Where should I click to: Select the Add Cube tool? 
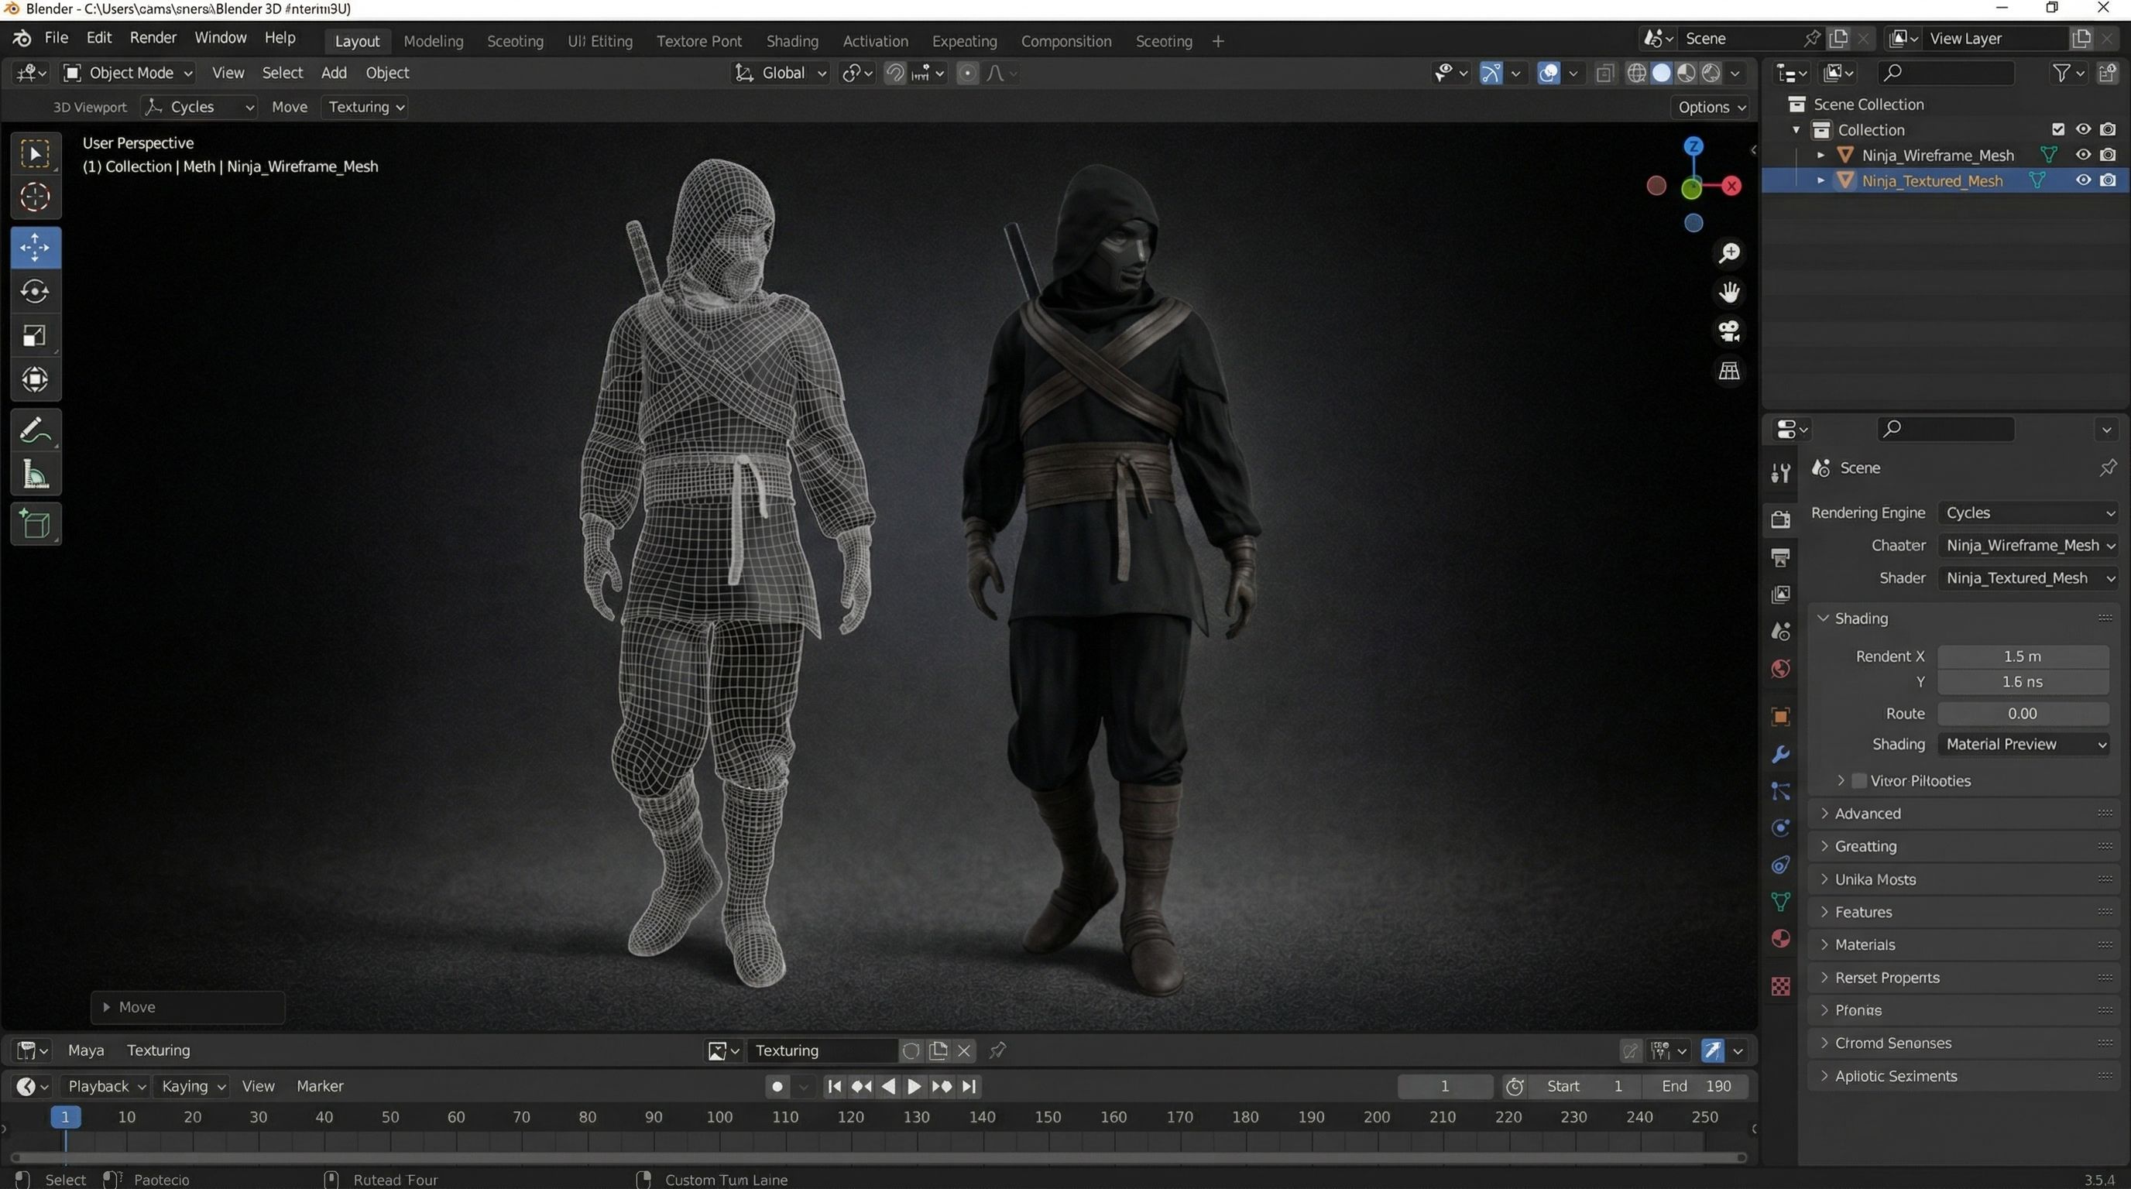[x=35, y=524]
